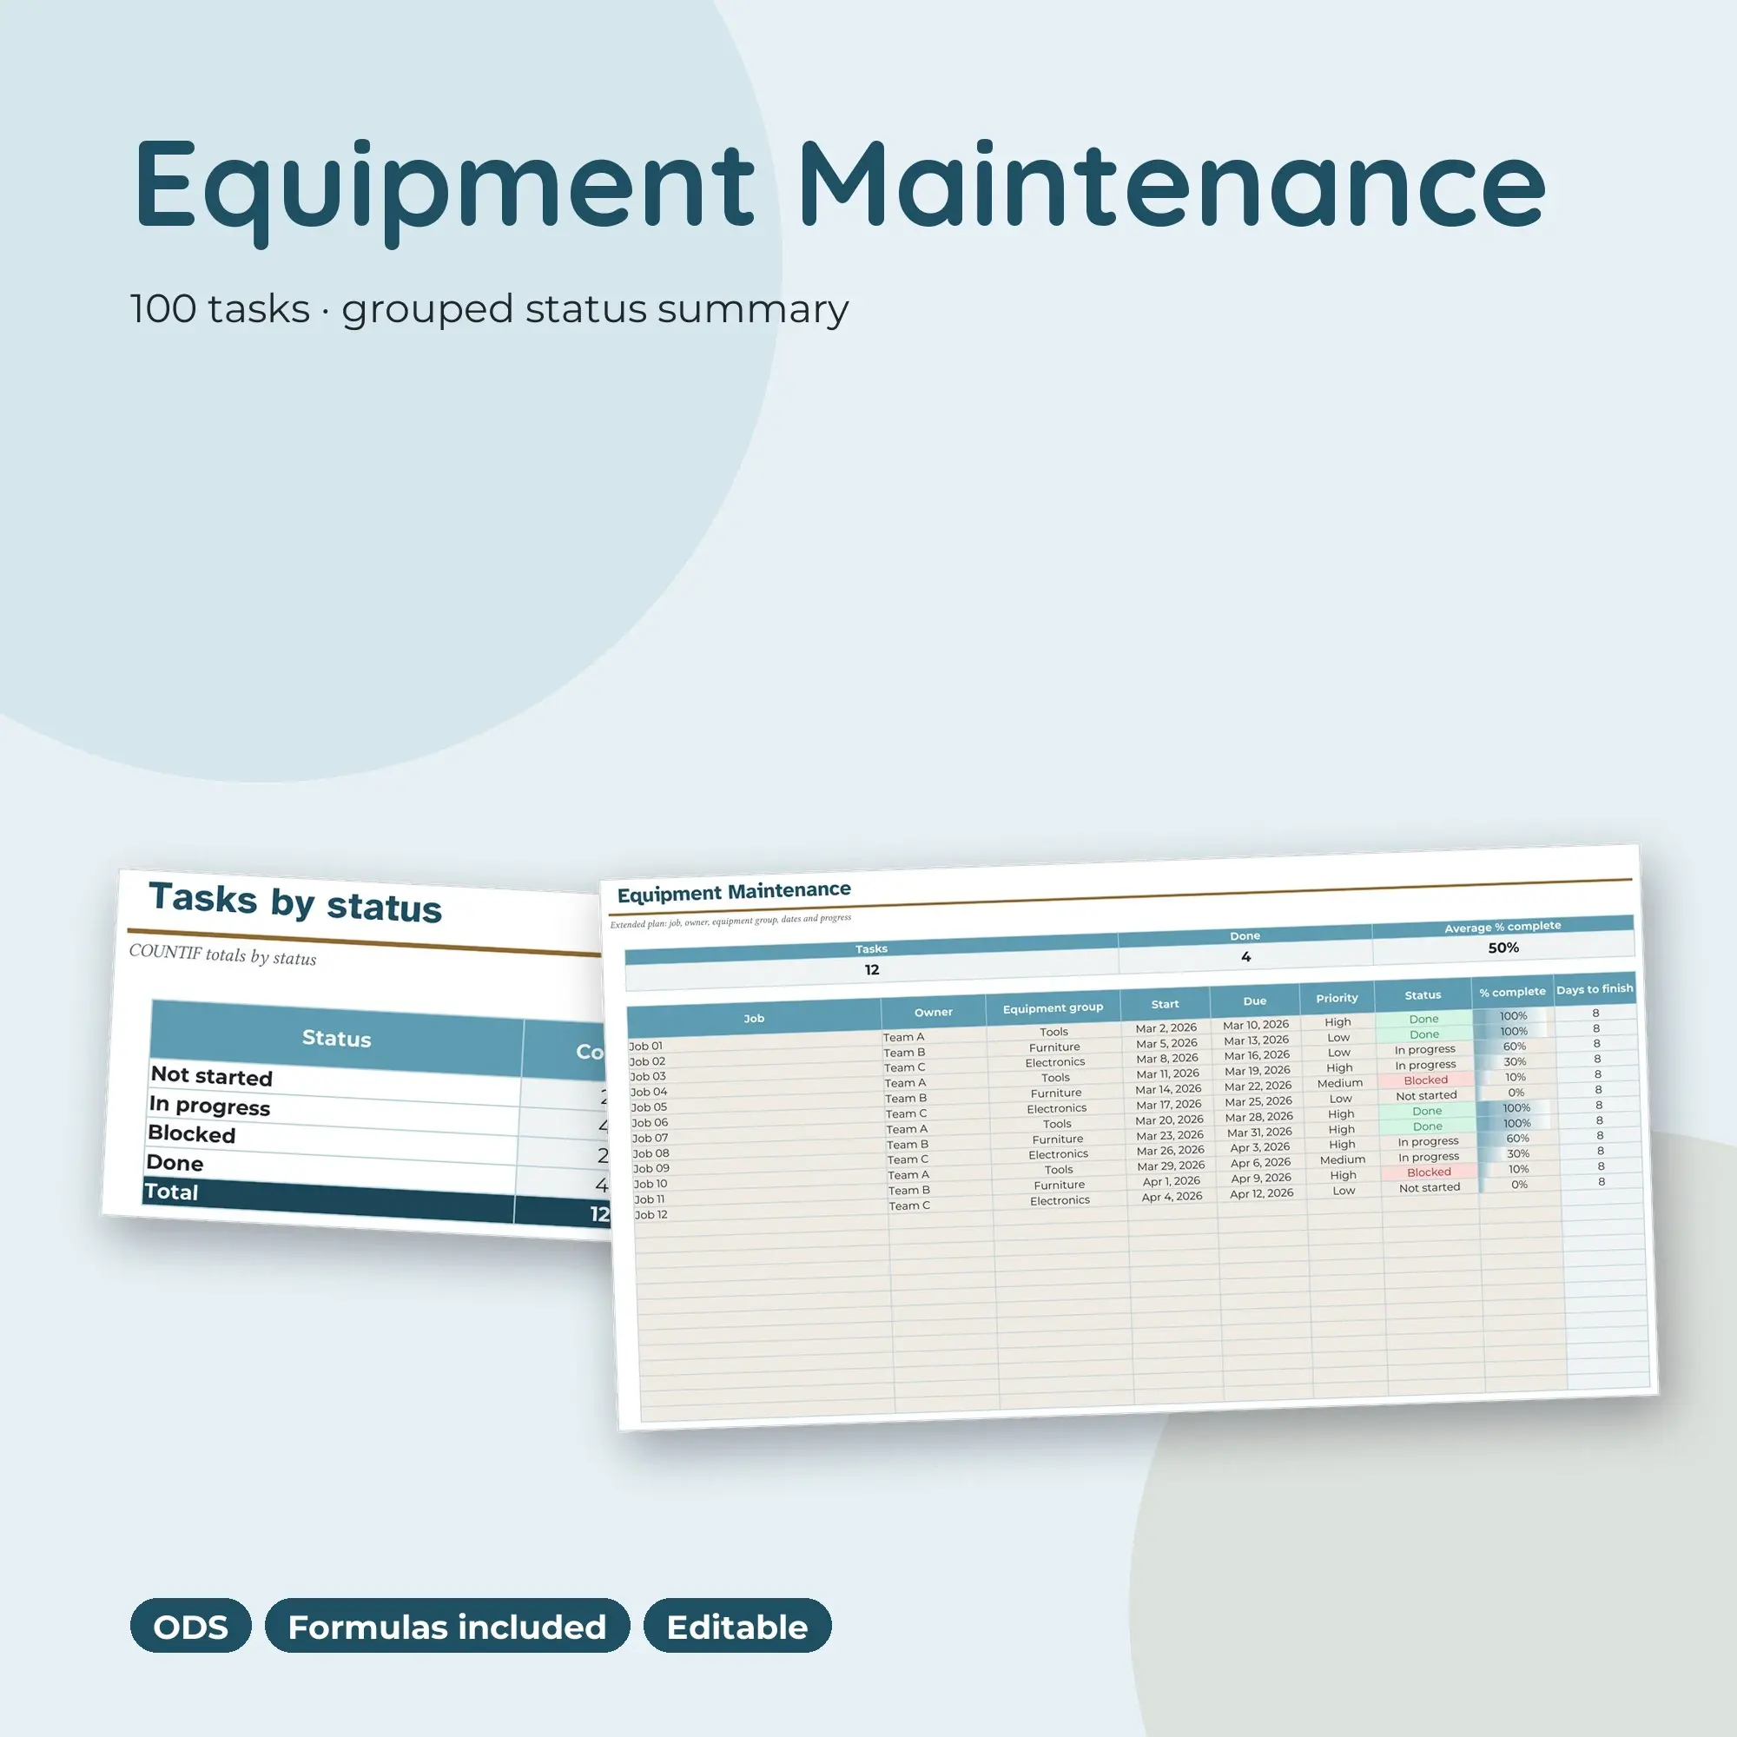Select the Average % complete value 50%
Screen dimensions: 1737x1737
click(1503, 948)
